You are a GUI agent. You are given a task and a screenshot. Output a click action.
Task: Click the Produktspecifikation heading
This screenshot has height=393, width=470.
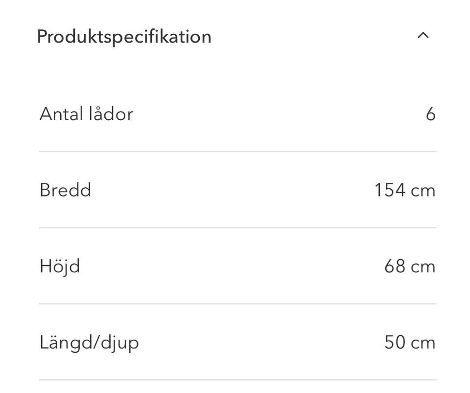pos(124,37)
